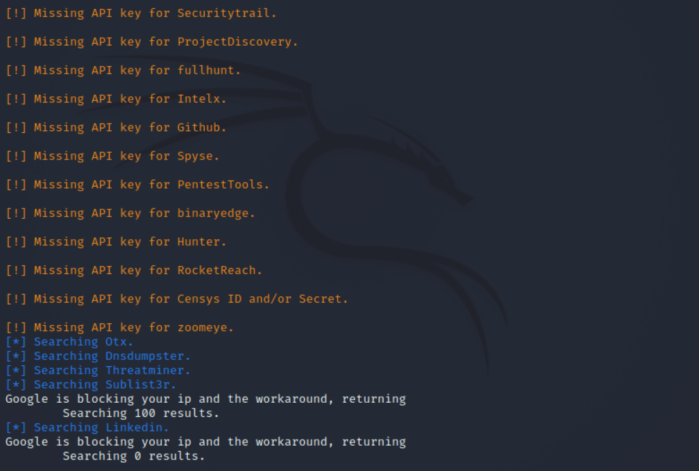This screenshot has width=699, height=471.
Task: Click the Intelx API key warning
Action: (116, 99)
